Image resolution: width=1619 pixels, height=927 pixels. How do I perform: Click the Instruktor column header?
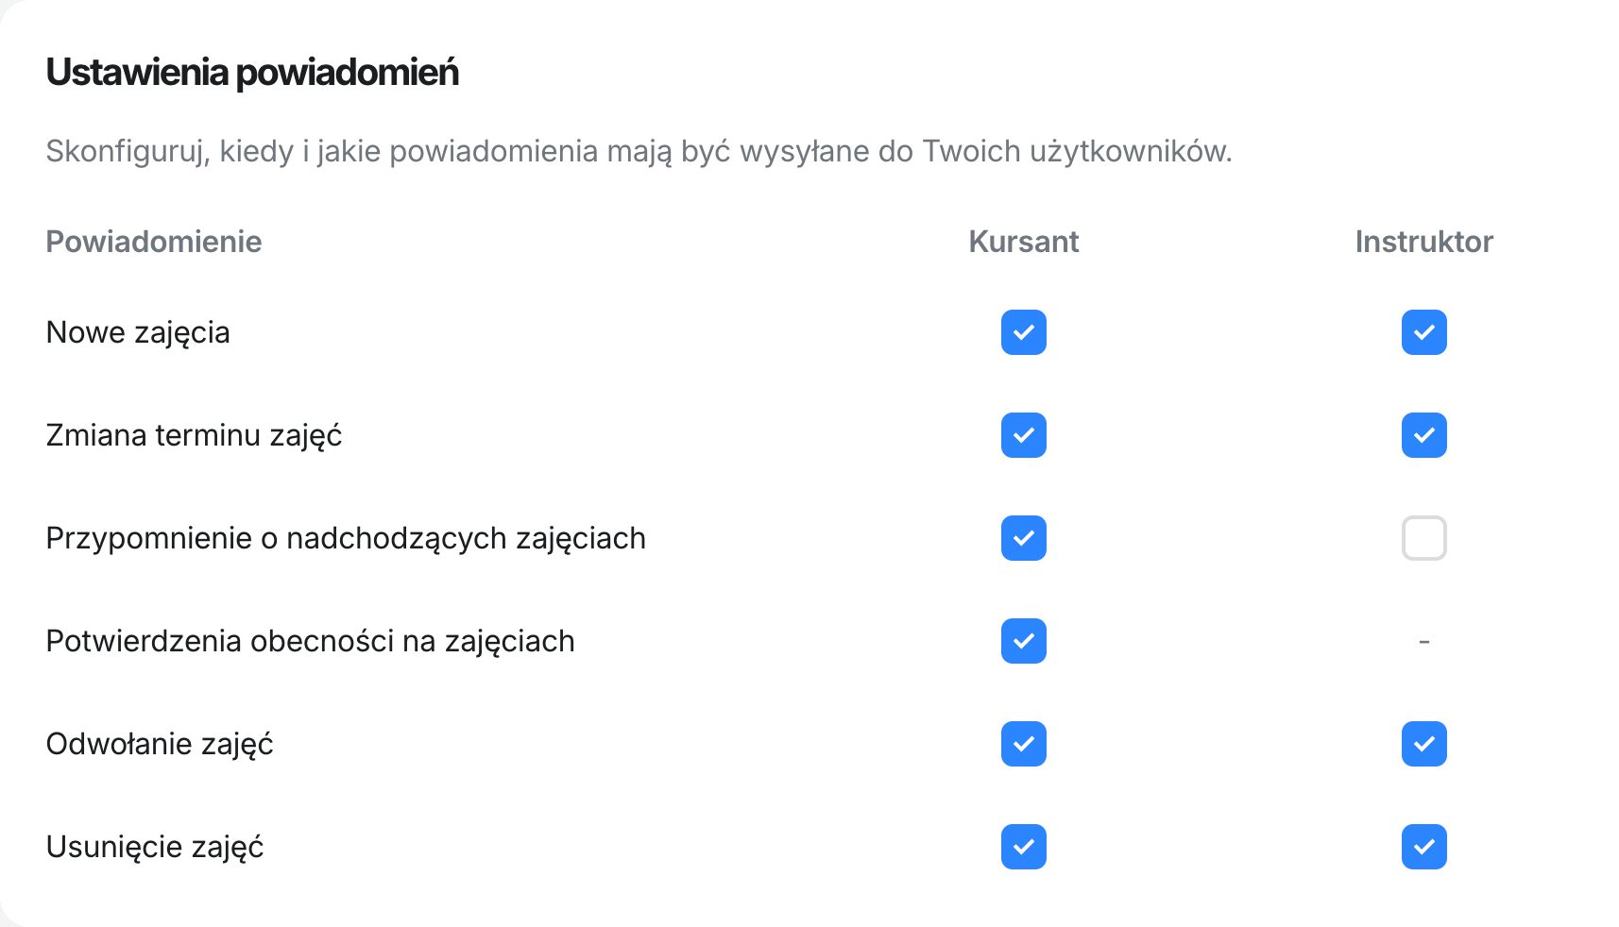(x=1423, y=242)
